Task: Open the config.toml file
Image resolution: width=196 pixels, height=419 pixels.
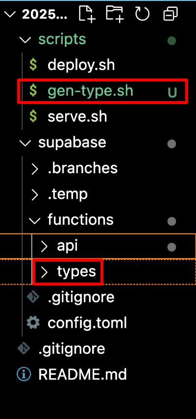Action: pyautogui.click(x=87, y=323)
